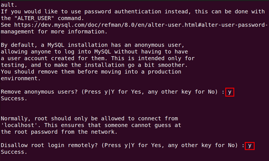This screenshot has height=161, width=269.
Task: Click the 'management for more information.' line
Action: click(x=54, y=32)
